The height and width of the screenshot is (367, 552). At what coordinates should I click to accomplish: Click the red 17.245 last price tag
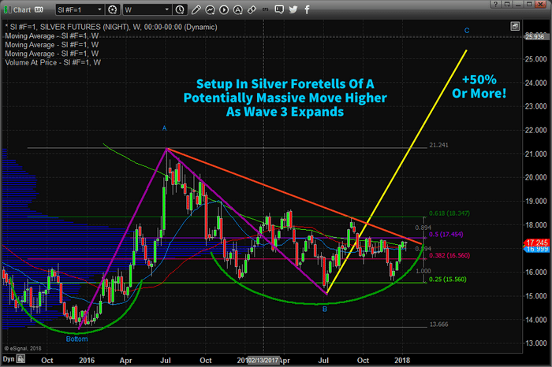(x=536, y=243)
